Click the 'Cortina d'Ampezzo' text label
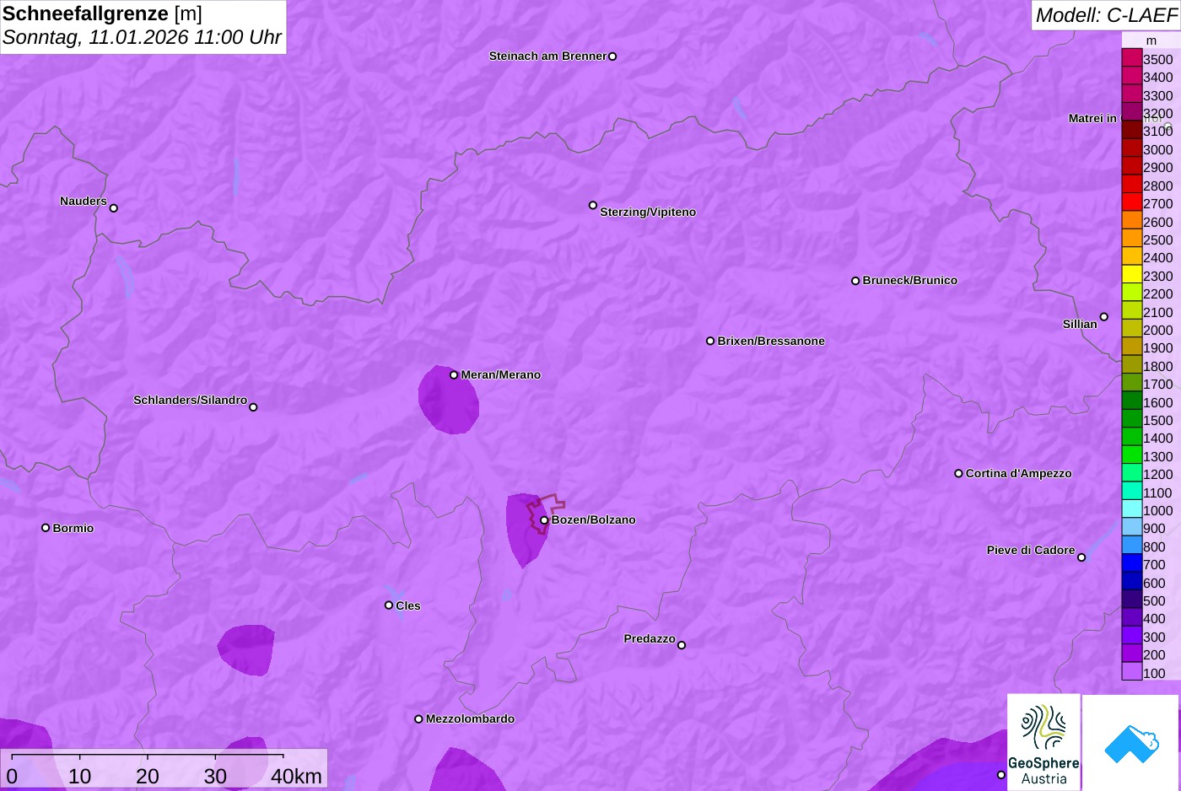The width and height of the screenshot is (1181, 791). click(1019, 474)
